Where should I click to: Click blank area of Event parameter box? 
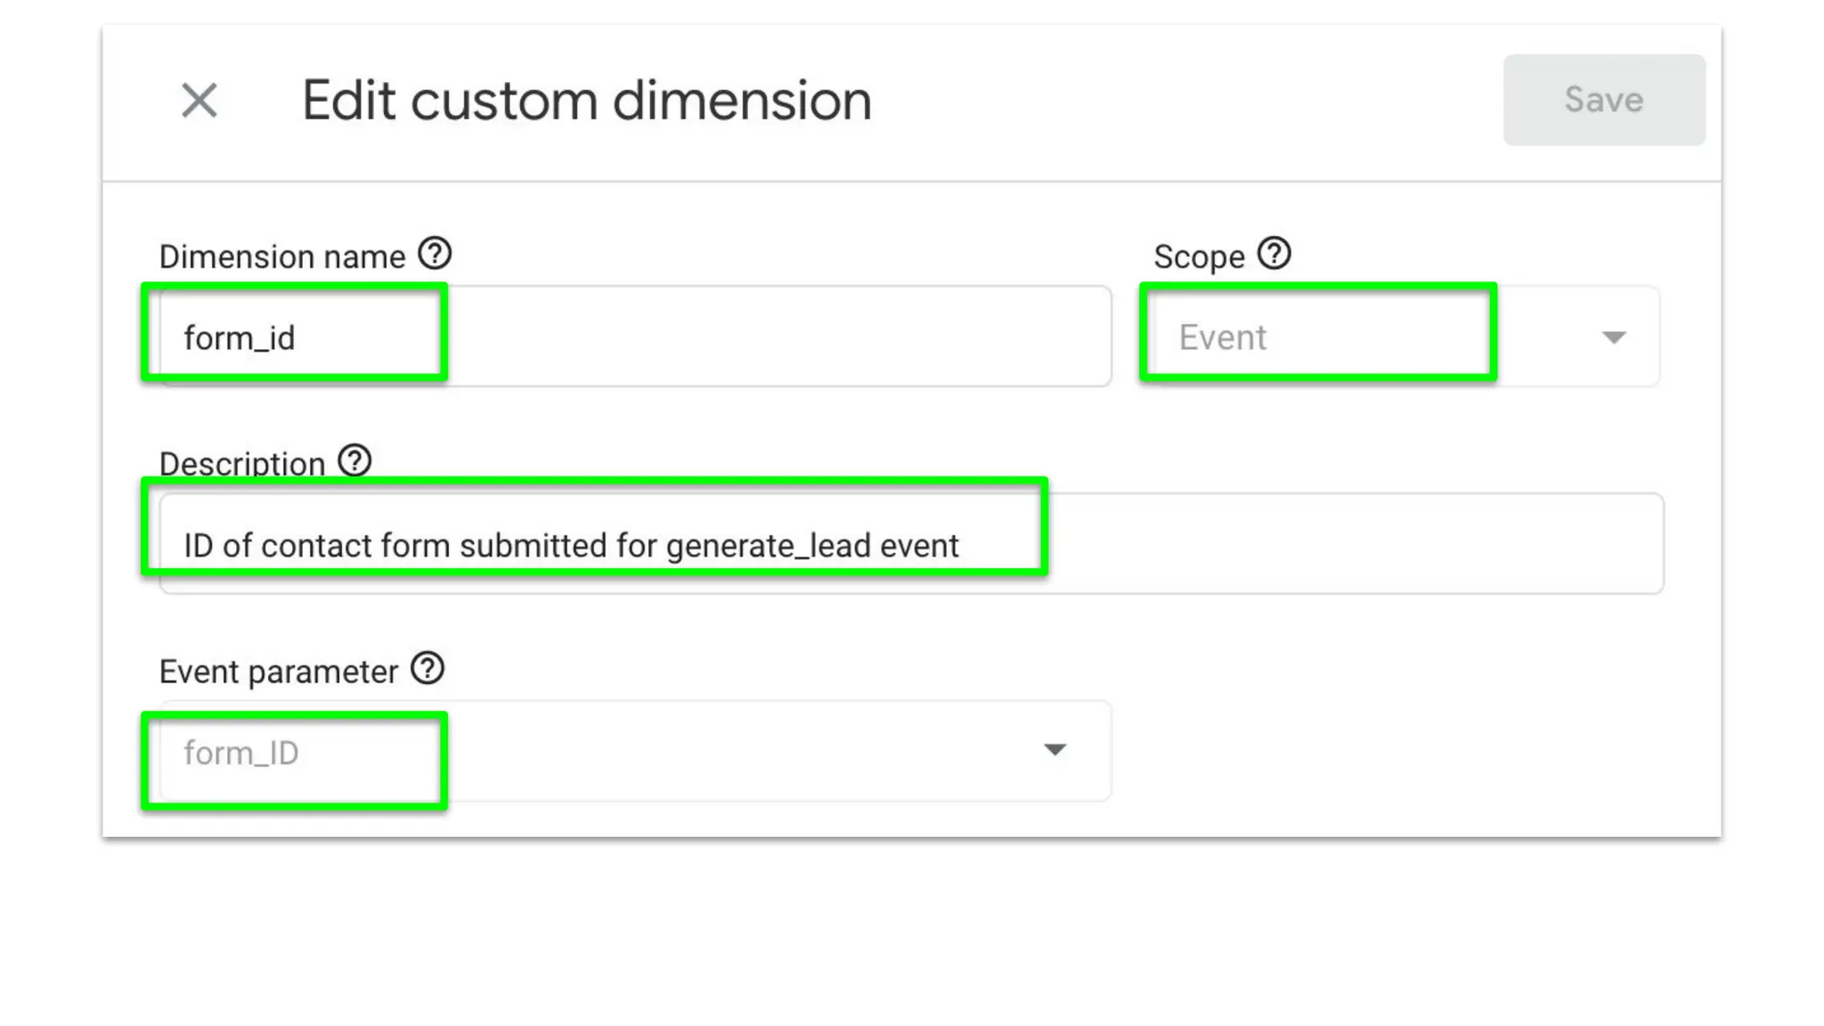tap(712, 753)
